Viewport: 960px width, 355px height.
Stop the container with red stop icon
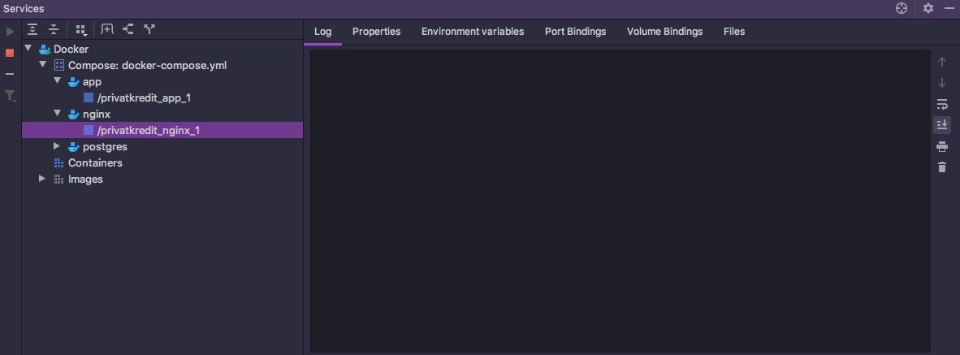[10, 53]
